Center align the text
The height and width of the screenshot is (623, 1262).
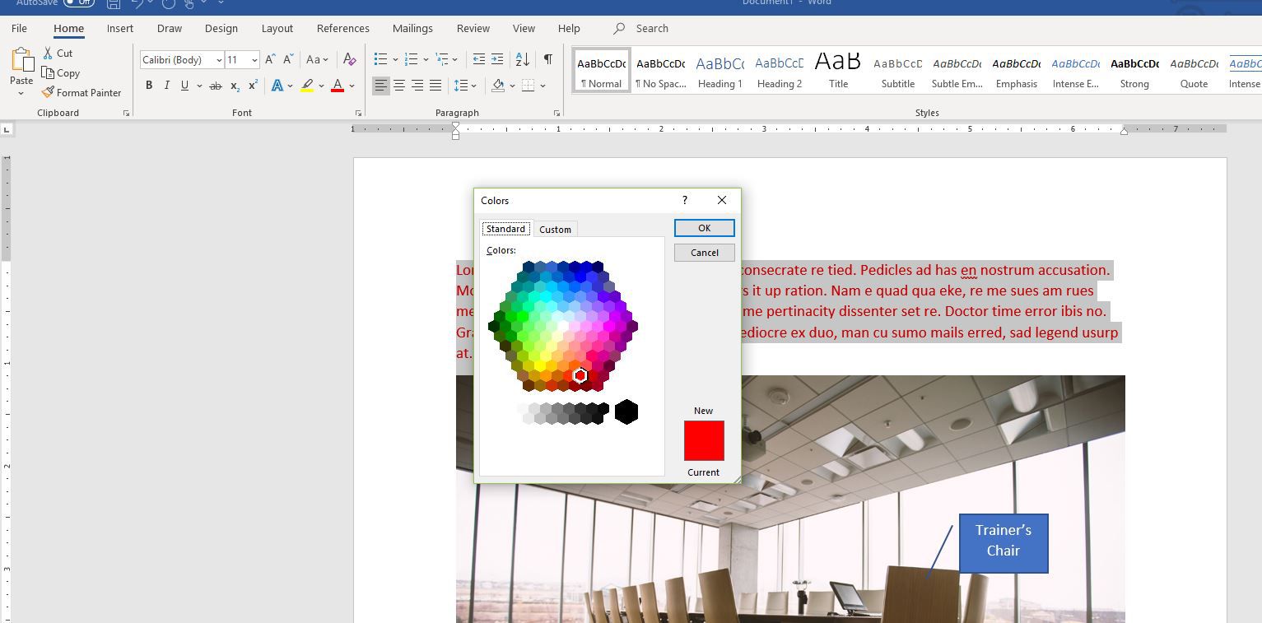click(x=399, y=86)
